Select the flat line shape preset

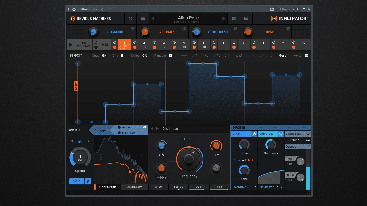pos(184,56)
